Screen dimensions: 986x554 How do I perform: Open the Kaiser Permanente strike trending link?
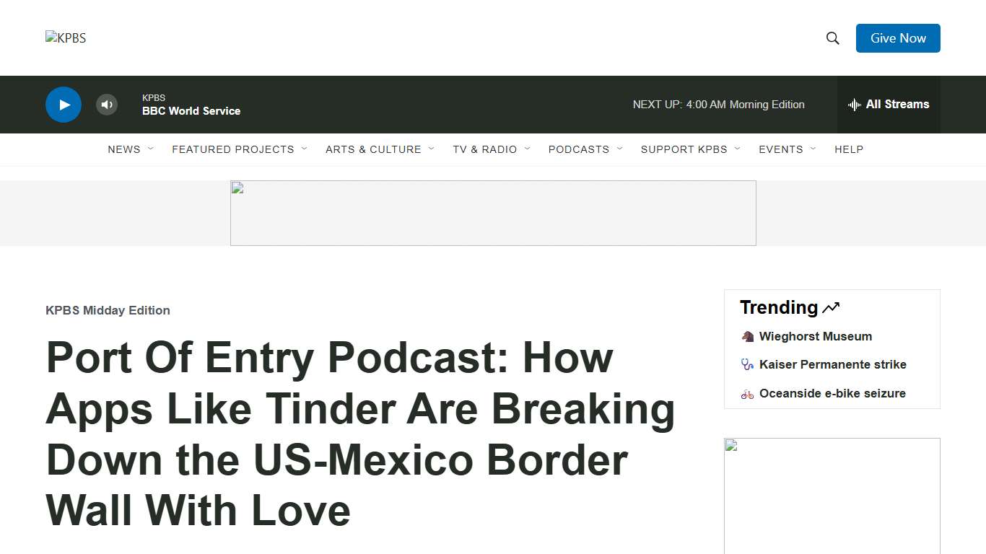(x=832, y=364)
